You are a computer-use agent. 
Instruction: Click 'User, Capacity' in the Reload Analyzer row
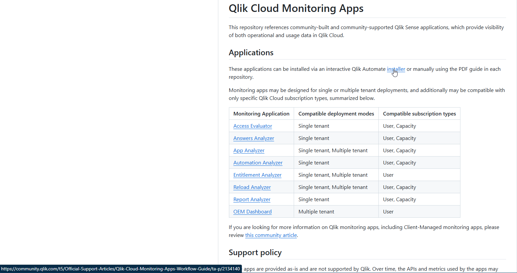[400, 187]
